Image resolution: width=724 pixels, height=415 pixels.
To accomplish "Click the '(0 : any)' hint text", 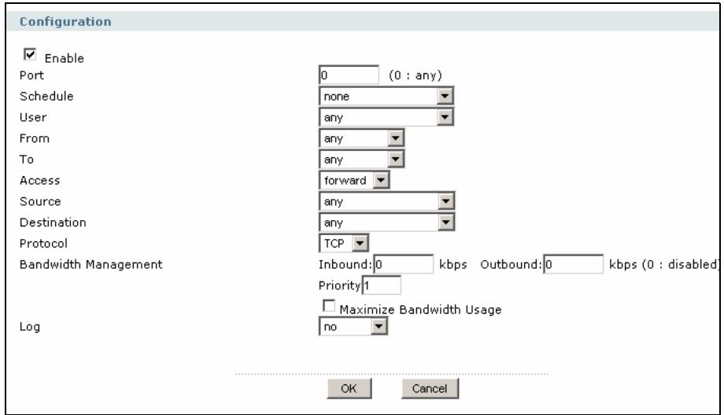I will (416, 75).
